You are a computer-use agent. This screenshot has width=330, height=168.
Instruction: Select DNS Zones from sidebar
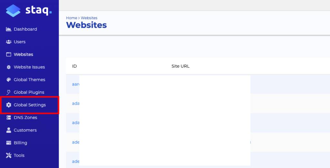[x=25, y=118]
